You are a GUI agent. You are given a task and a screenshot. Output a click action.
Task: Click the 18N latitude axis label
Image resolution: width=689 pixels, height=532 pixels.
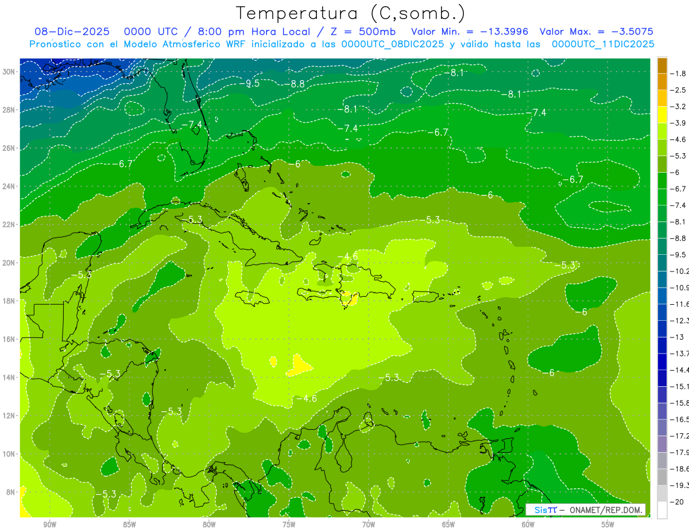9,301
